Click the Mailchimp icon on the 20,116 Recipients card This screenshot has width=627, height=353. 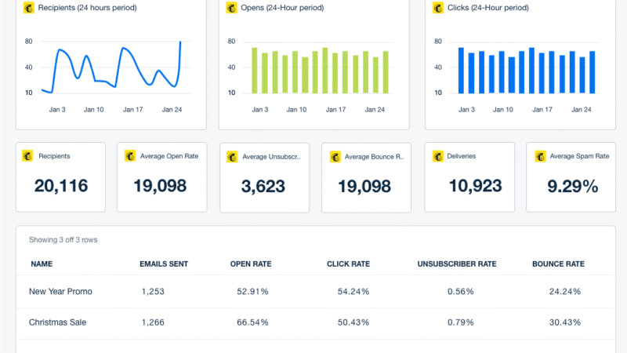point(28,156)
